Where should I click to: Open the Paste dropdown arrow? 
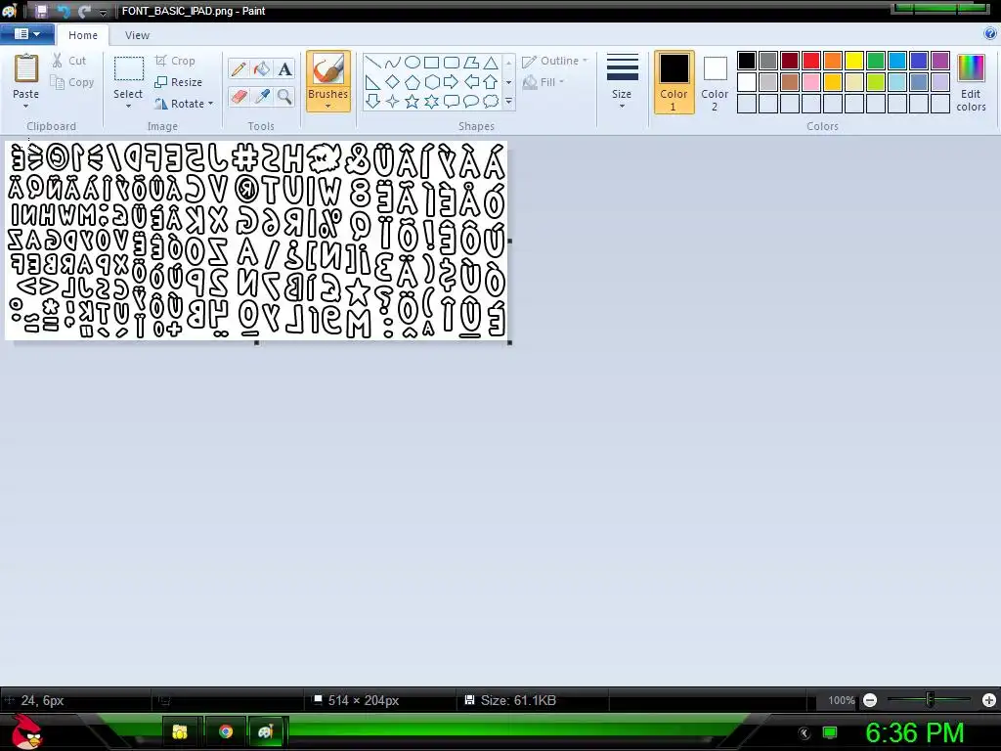(26, 106)
